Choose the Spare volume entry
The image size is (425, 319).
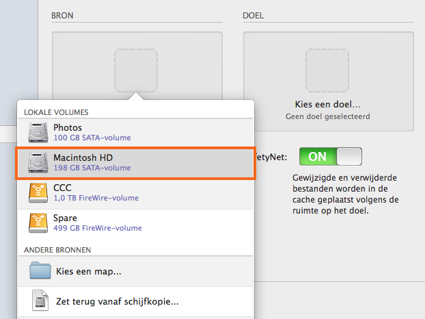click(135, 223)
